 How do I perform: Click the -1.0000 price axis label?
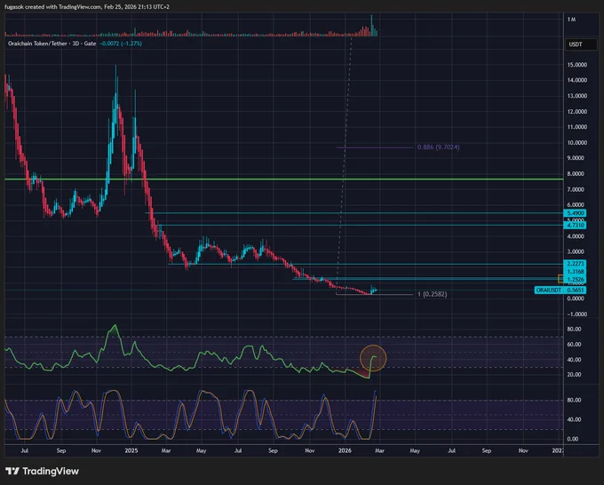pos(577,314)
